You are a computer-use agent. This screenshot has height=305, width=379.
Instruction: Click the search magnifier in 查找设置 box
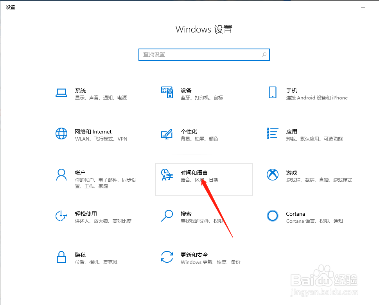click(x=264, y=55)
